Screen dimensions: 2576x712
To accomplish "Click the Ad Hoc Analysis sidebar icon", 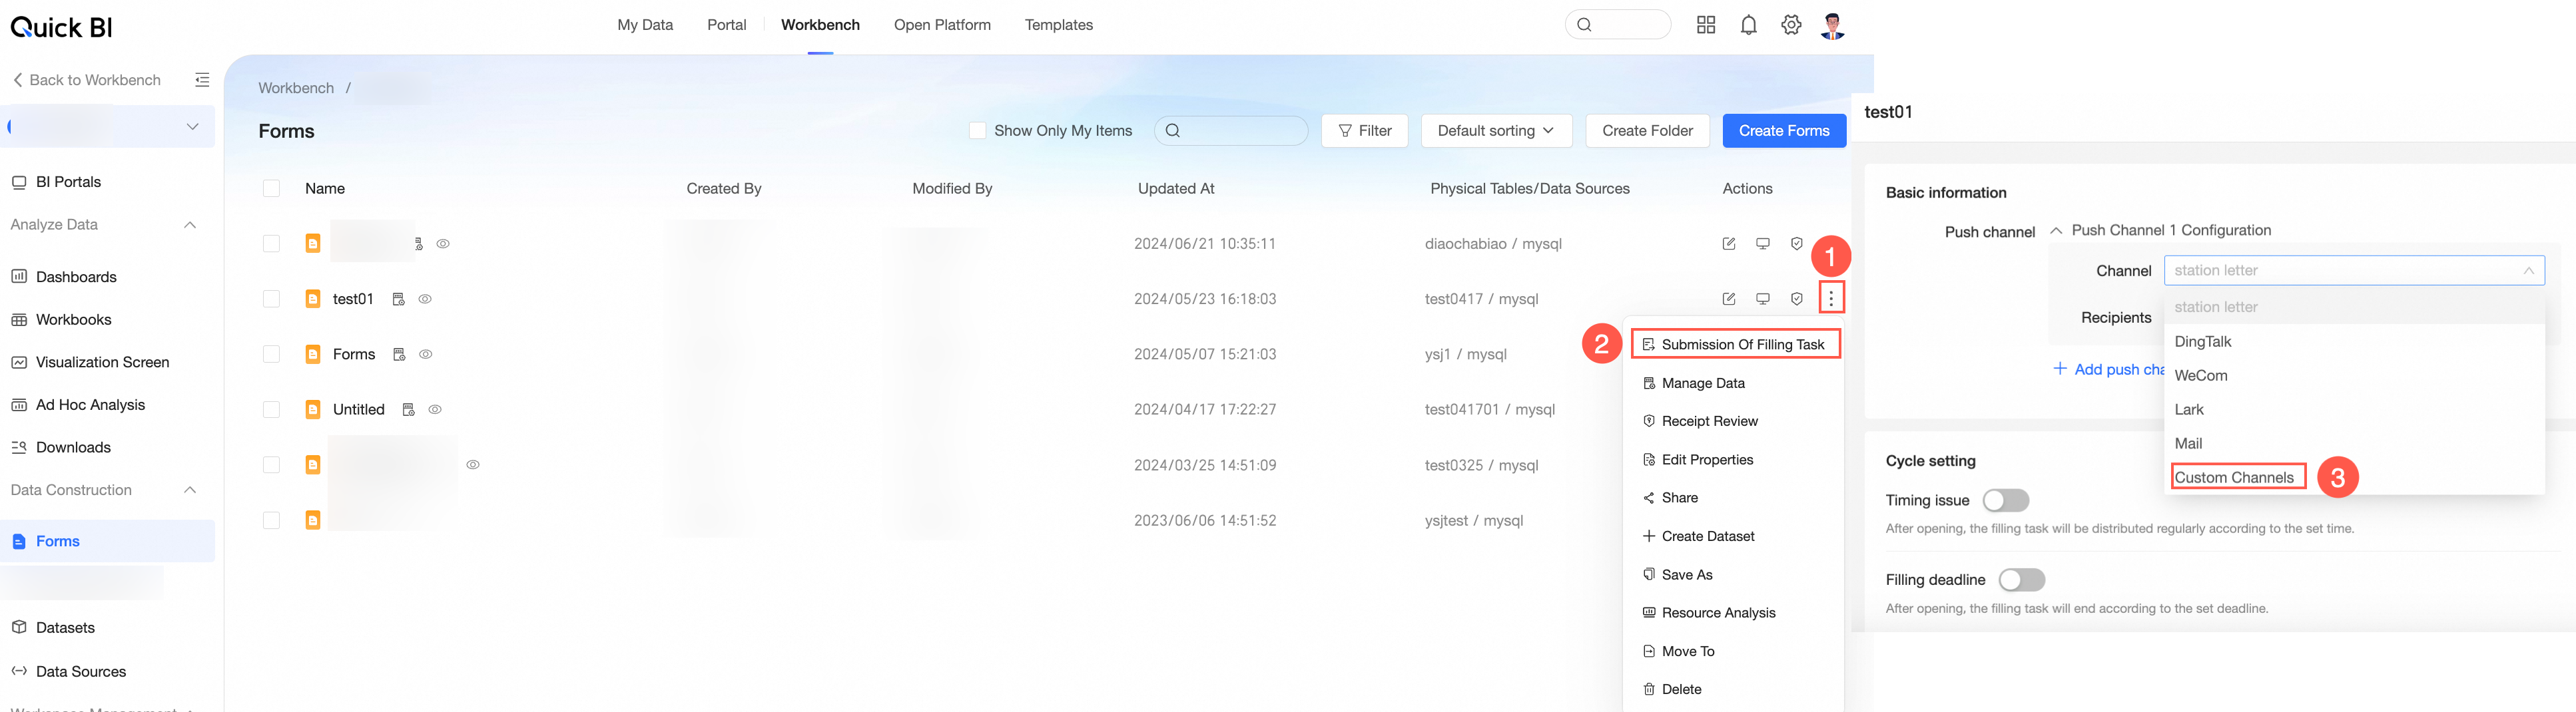I will (x=19, y=405).
